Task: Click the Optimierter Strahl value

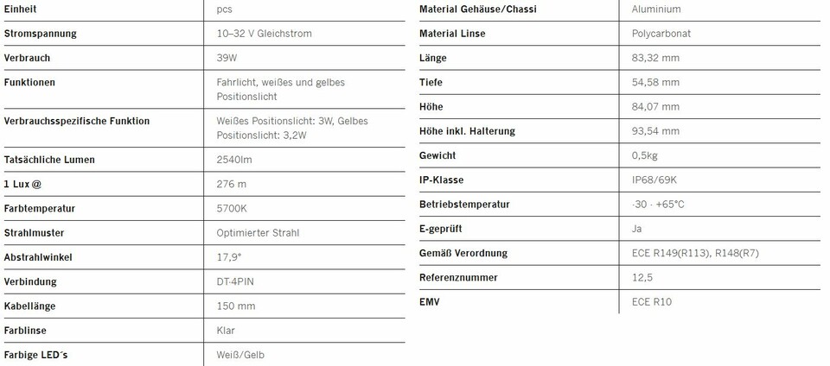Action: 259,232
